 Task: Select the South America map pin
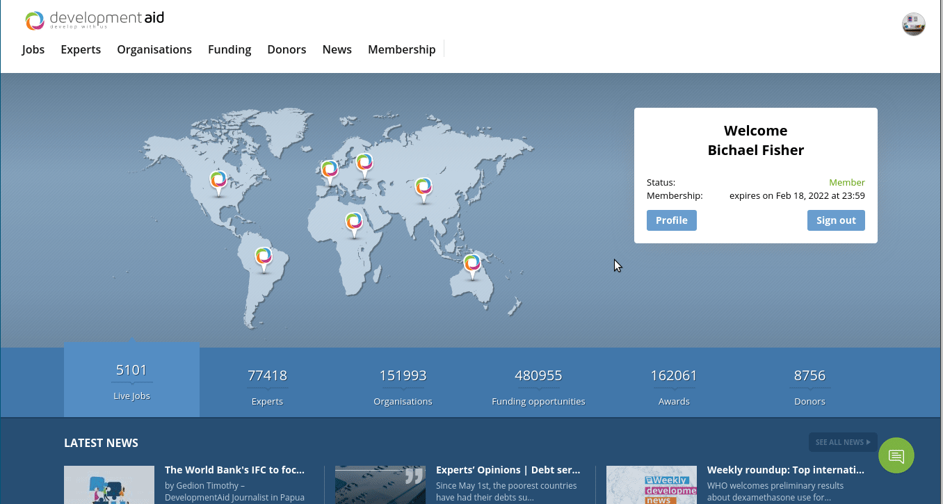click(x=264, y=259)
